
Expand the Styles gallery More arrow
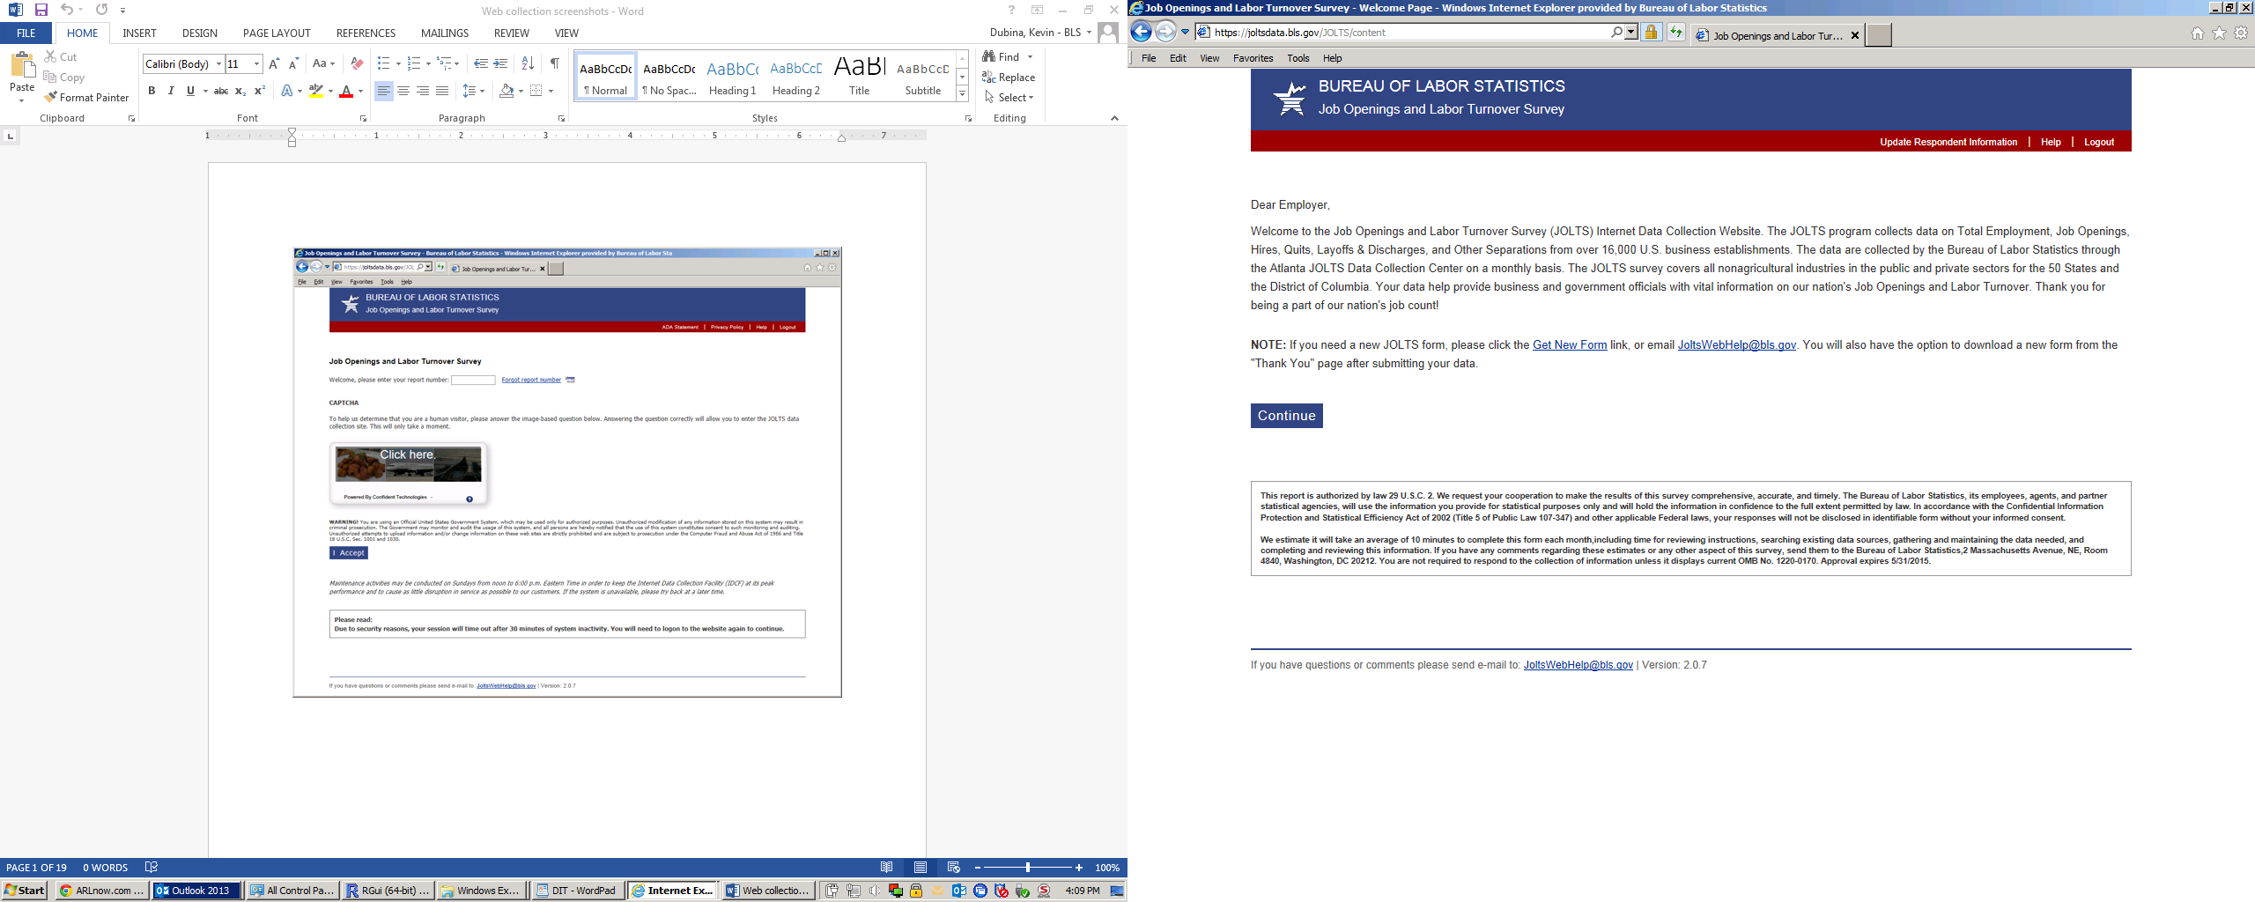click(x=963, y=93)
